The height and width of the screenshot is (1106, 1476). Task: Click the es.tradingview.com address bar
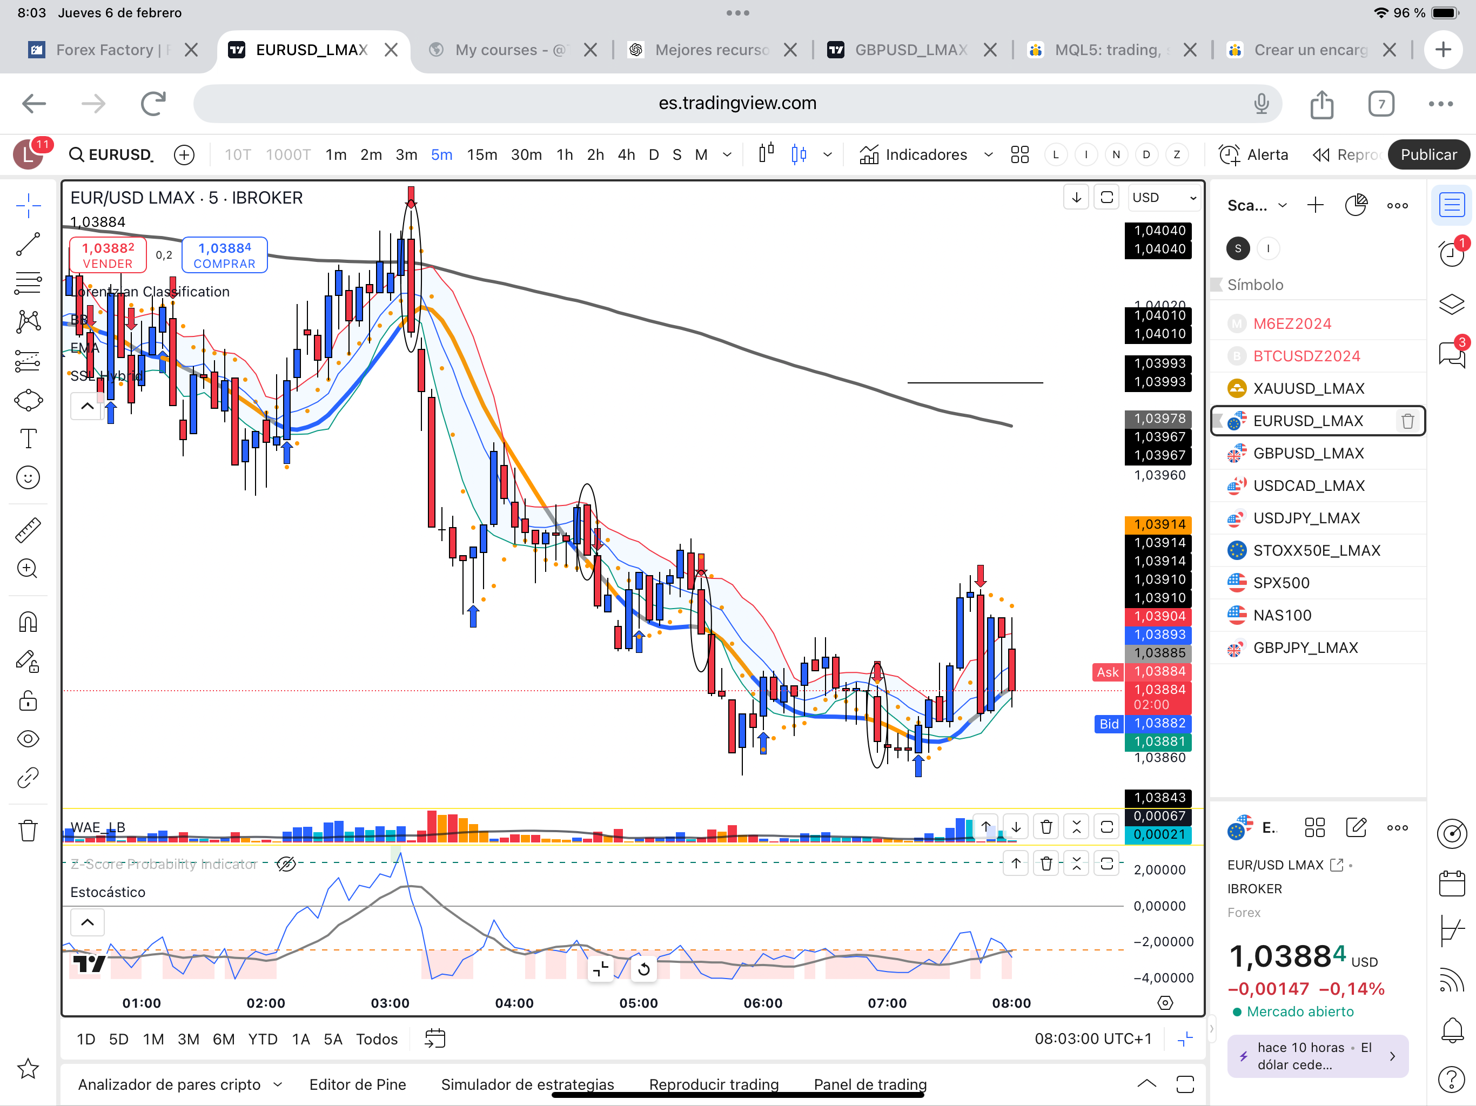coord(737,103)
